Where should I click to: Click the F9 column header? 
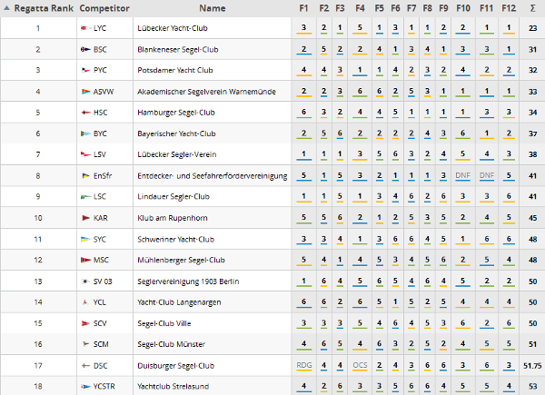tap(443, 8)
